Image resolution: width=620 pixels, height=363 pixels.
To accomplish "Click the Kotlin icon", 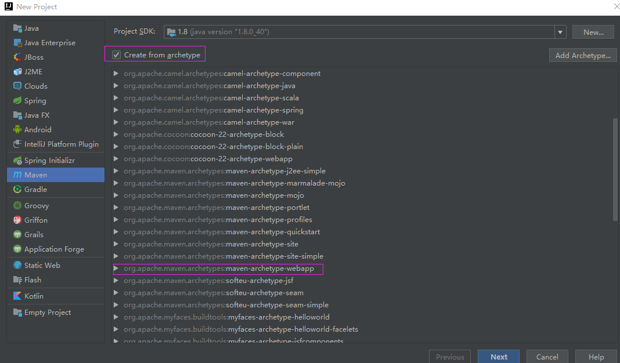I will coord(17,296).
